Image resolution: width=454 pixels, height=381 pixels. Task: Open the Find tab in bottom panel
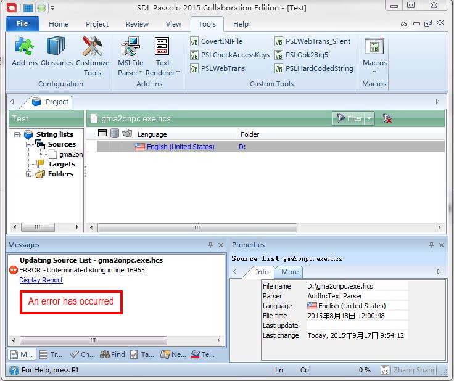pyautogui.click(x=113, y=354)
